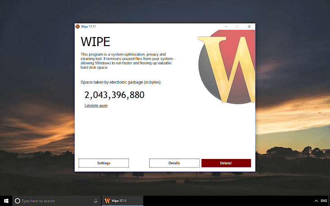Screen dimensions: 330x206
Task: Click the microphone icon in the search box
Action: tap(96, 201)
